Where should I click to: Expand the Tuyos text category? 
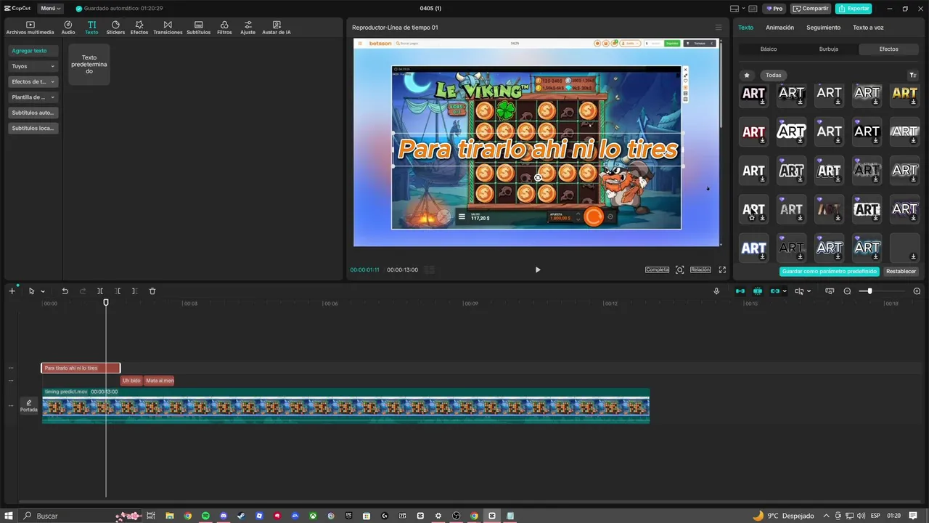[33, 66]
